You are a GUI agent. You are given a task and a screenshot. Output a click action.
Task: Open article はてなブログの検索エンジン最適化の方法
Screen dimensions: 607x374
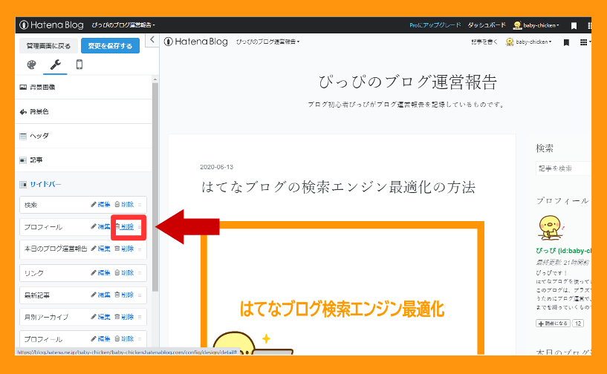click(x=338, y=187)
